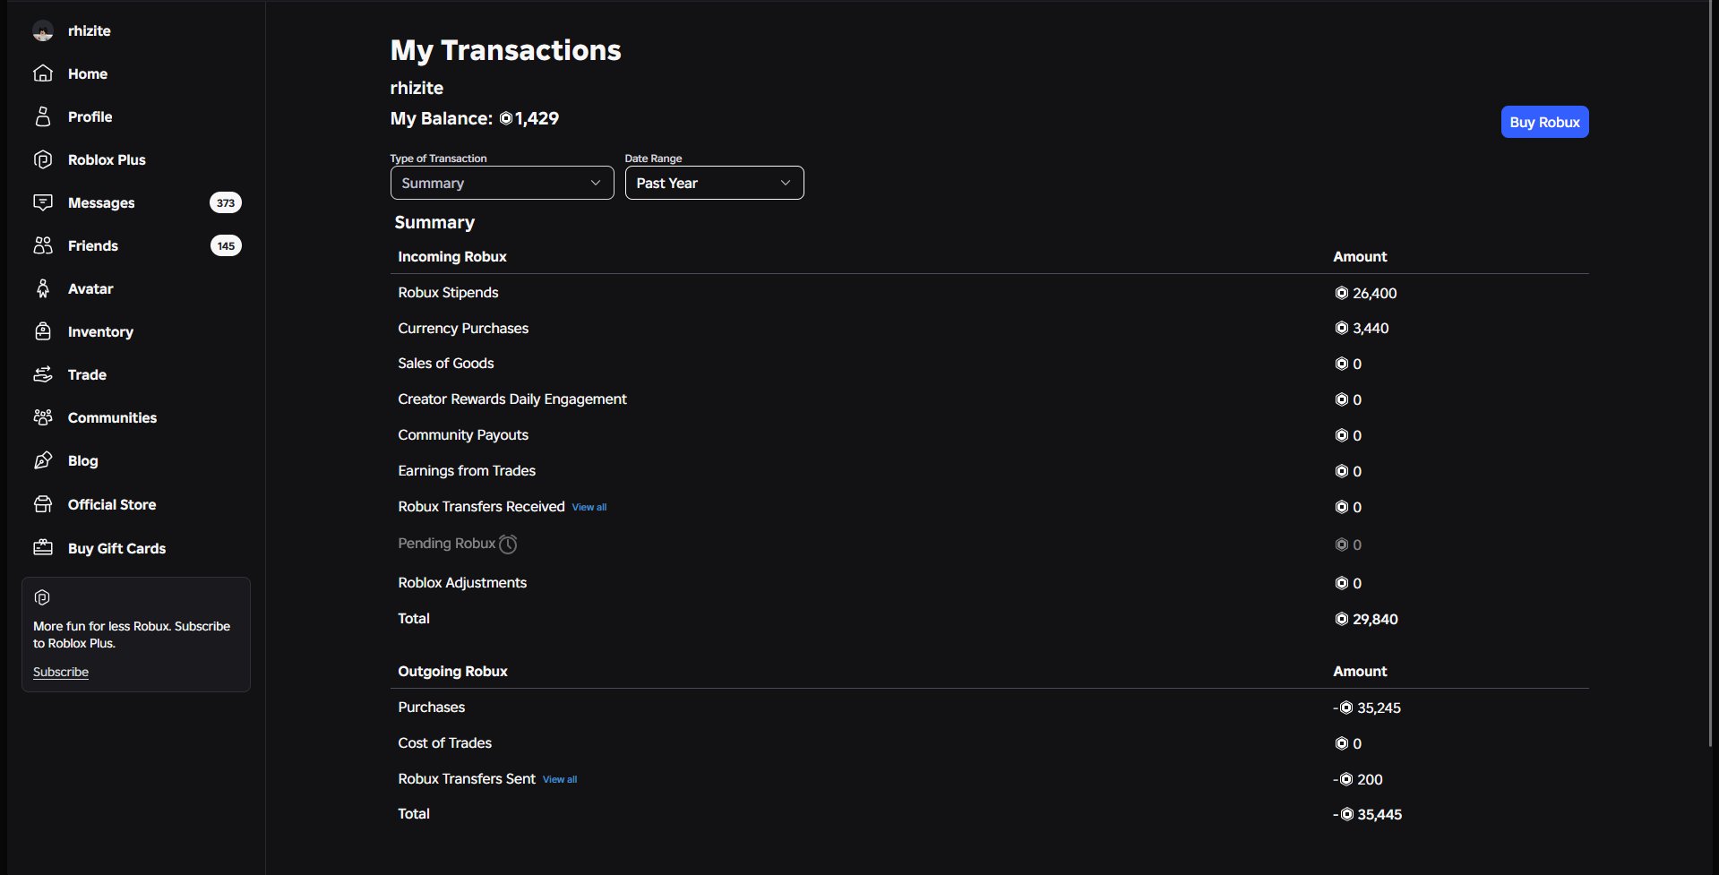
Task: Click the Subscribe link in promo card
Action: [x=61, y=672]
